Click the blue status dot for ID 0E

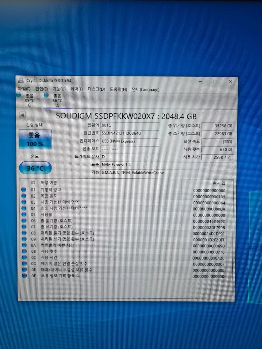coord(24,269)
